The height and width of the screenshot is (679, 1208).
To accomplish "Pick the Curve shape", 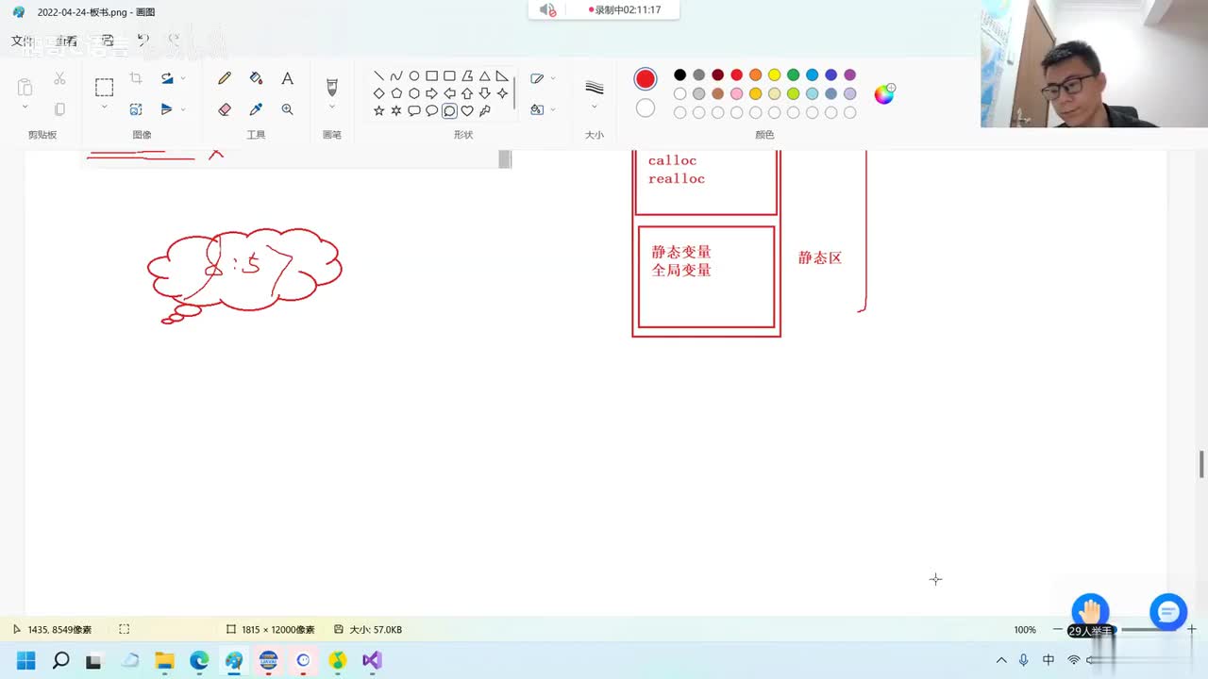I will 396,76.
